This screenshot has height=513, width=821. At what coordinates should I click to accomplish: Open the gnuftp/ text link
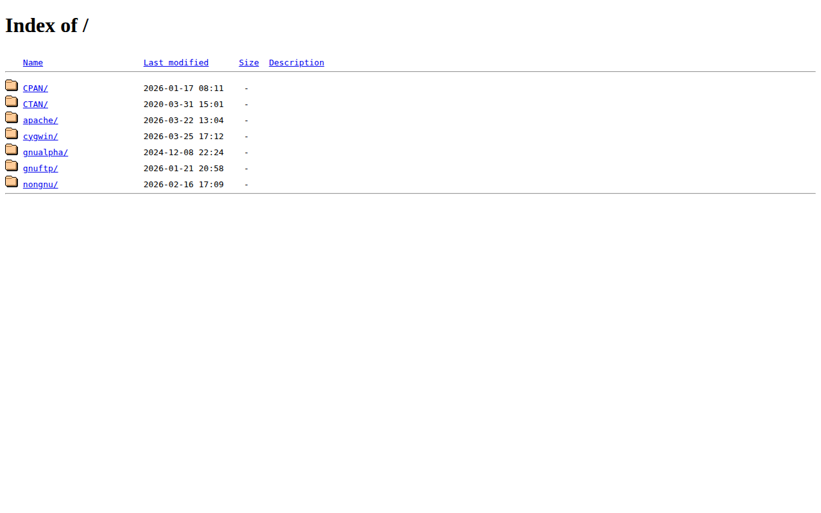40,169
